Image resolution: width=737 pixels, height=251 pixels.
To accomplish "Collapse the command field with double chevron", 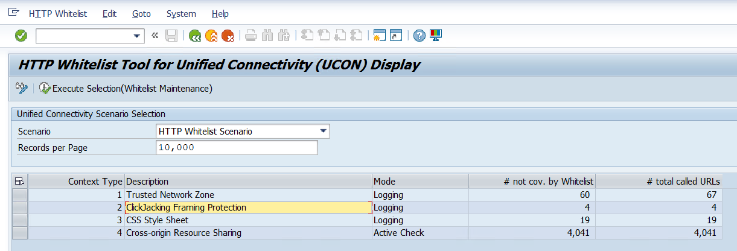I will coord(155,36).
